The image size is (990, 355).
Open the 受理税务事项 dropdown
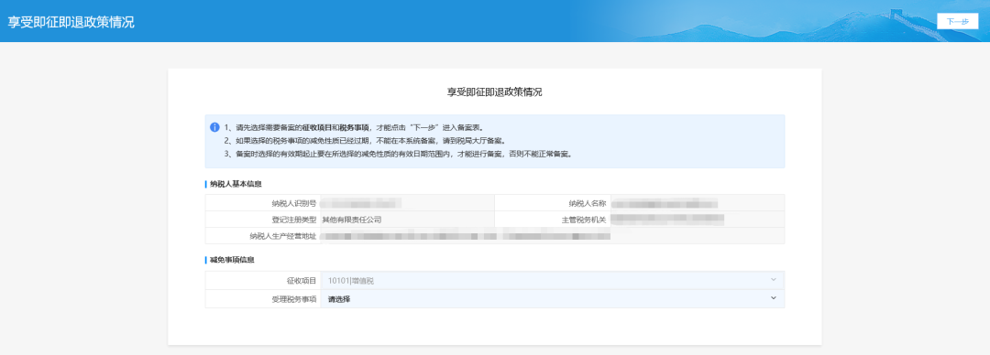pos(552,299)
